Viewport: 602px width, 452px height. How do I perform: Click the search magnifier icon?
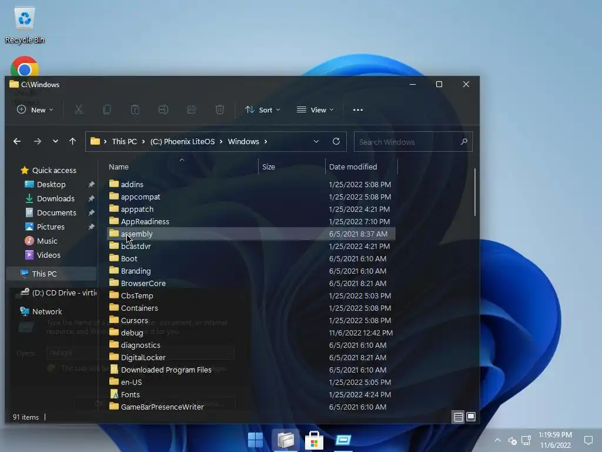(464, 141)
